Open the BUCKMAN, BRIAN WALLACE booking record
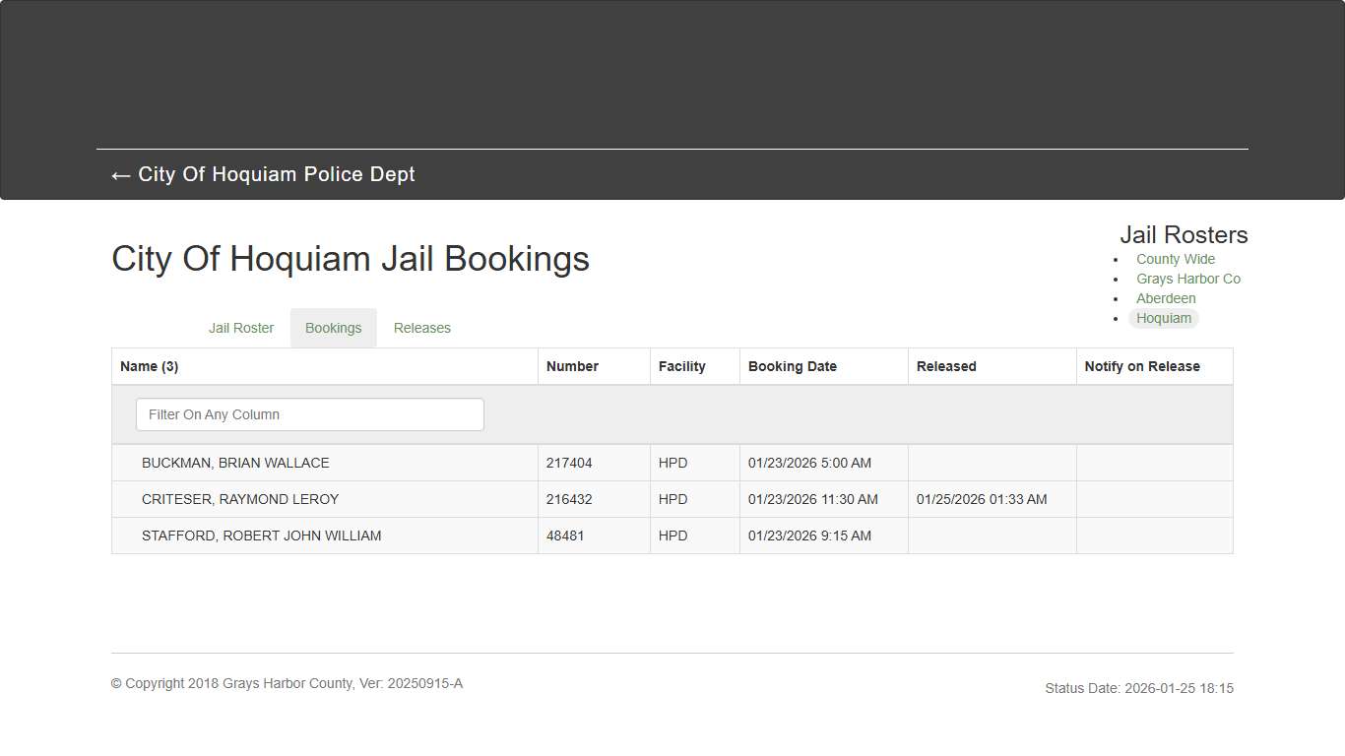1345x756 pixels. coord(235,463)
